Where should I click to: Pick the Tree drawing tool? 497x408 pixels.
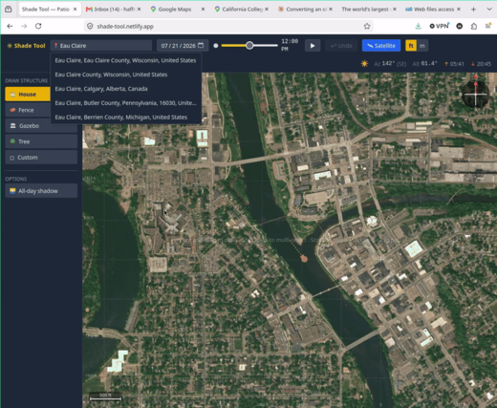pyautogui.click(x=41, y=141)
